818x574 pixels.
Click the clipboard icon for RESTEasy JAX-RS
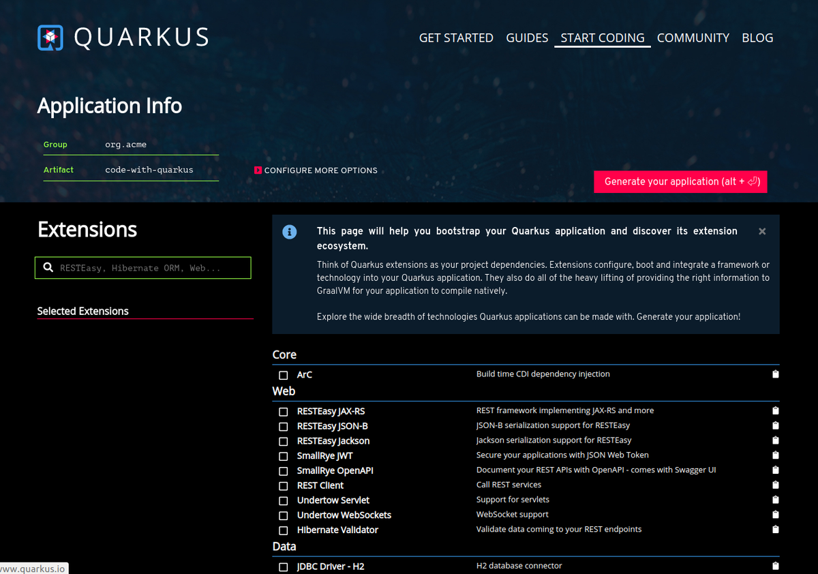pos(775,410)
